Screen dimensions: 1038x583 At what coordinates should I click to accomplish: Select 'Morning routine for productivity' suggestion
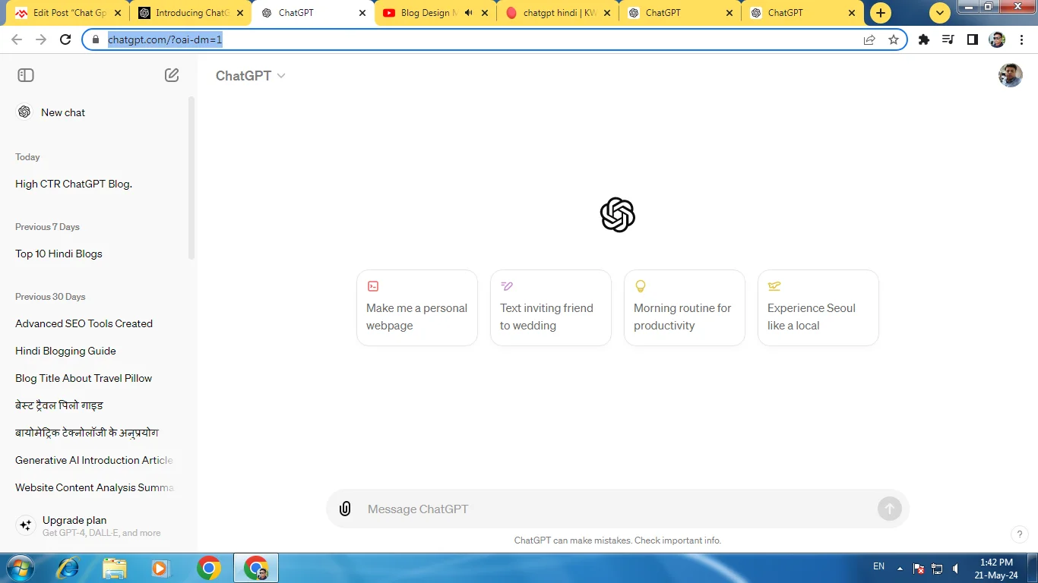click(685, 308)
